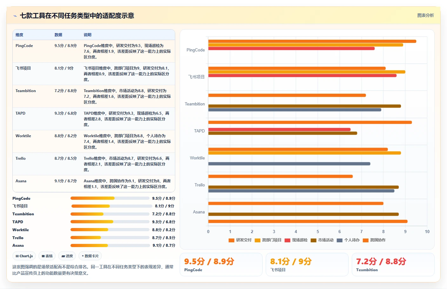Click the footnote paragraph starting 这张图强调的是场景适配

coord(93,270)
